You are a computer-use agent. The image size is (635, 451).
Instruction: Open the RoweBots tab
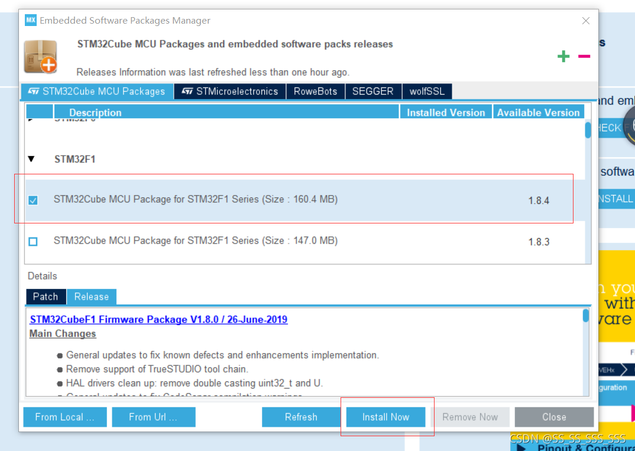(316, 92)
